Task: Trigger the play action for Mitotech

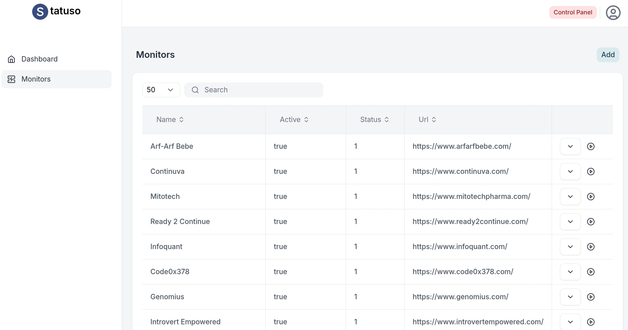Action: pyautogui.click(x=591, y=197)
